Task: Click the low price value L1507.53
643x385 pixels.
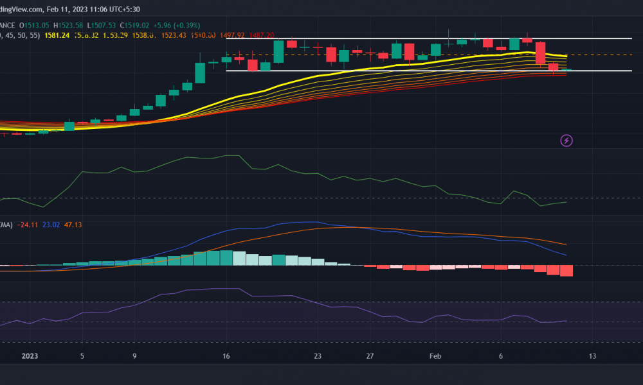Action: pos(102,26)
